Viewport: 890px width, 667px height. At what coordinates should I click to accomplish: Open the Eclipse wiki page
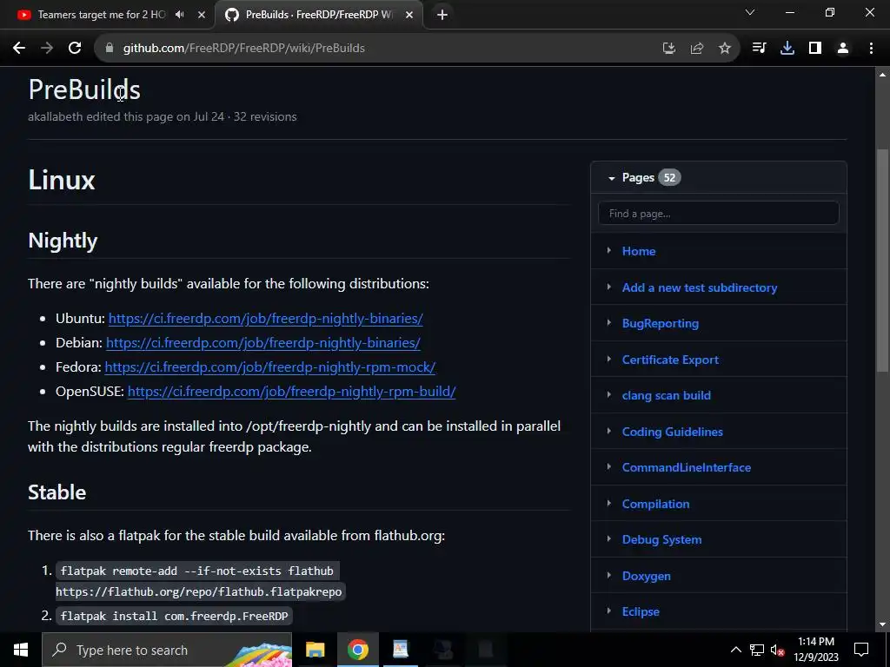point(641,611)
